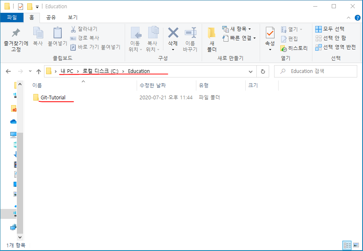Click 내 PC in the address bar
The image size is (363, 251).
(x=67, y=71)
